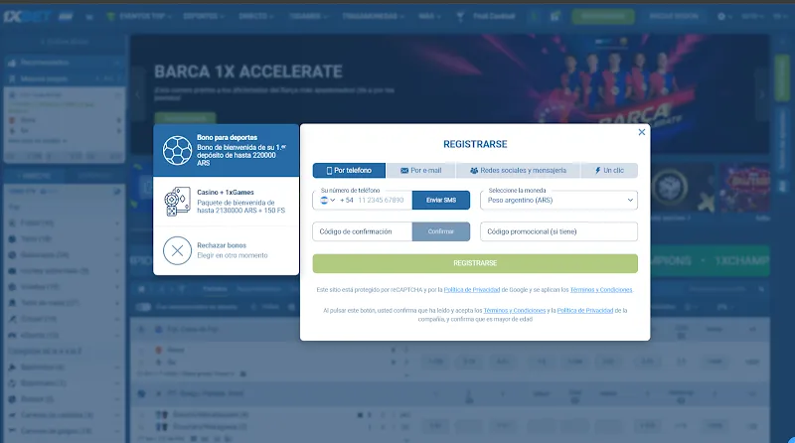
Task: Click the 1XBET logo in the header
Action: (x=28, y=17)
